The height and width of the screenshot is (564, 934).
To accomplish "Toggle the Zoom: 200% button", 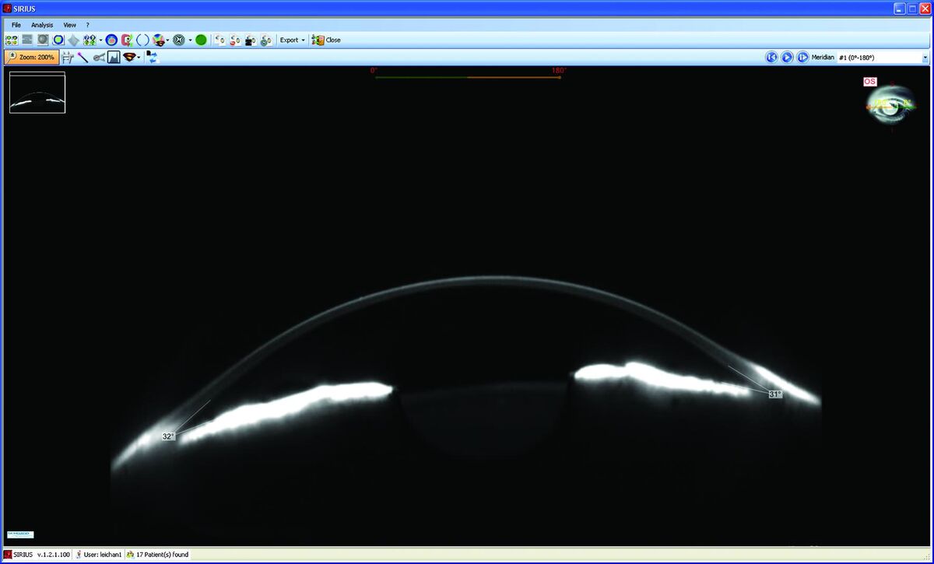I will (x=31, y=58).
